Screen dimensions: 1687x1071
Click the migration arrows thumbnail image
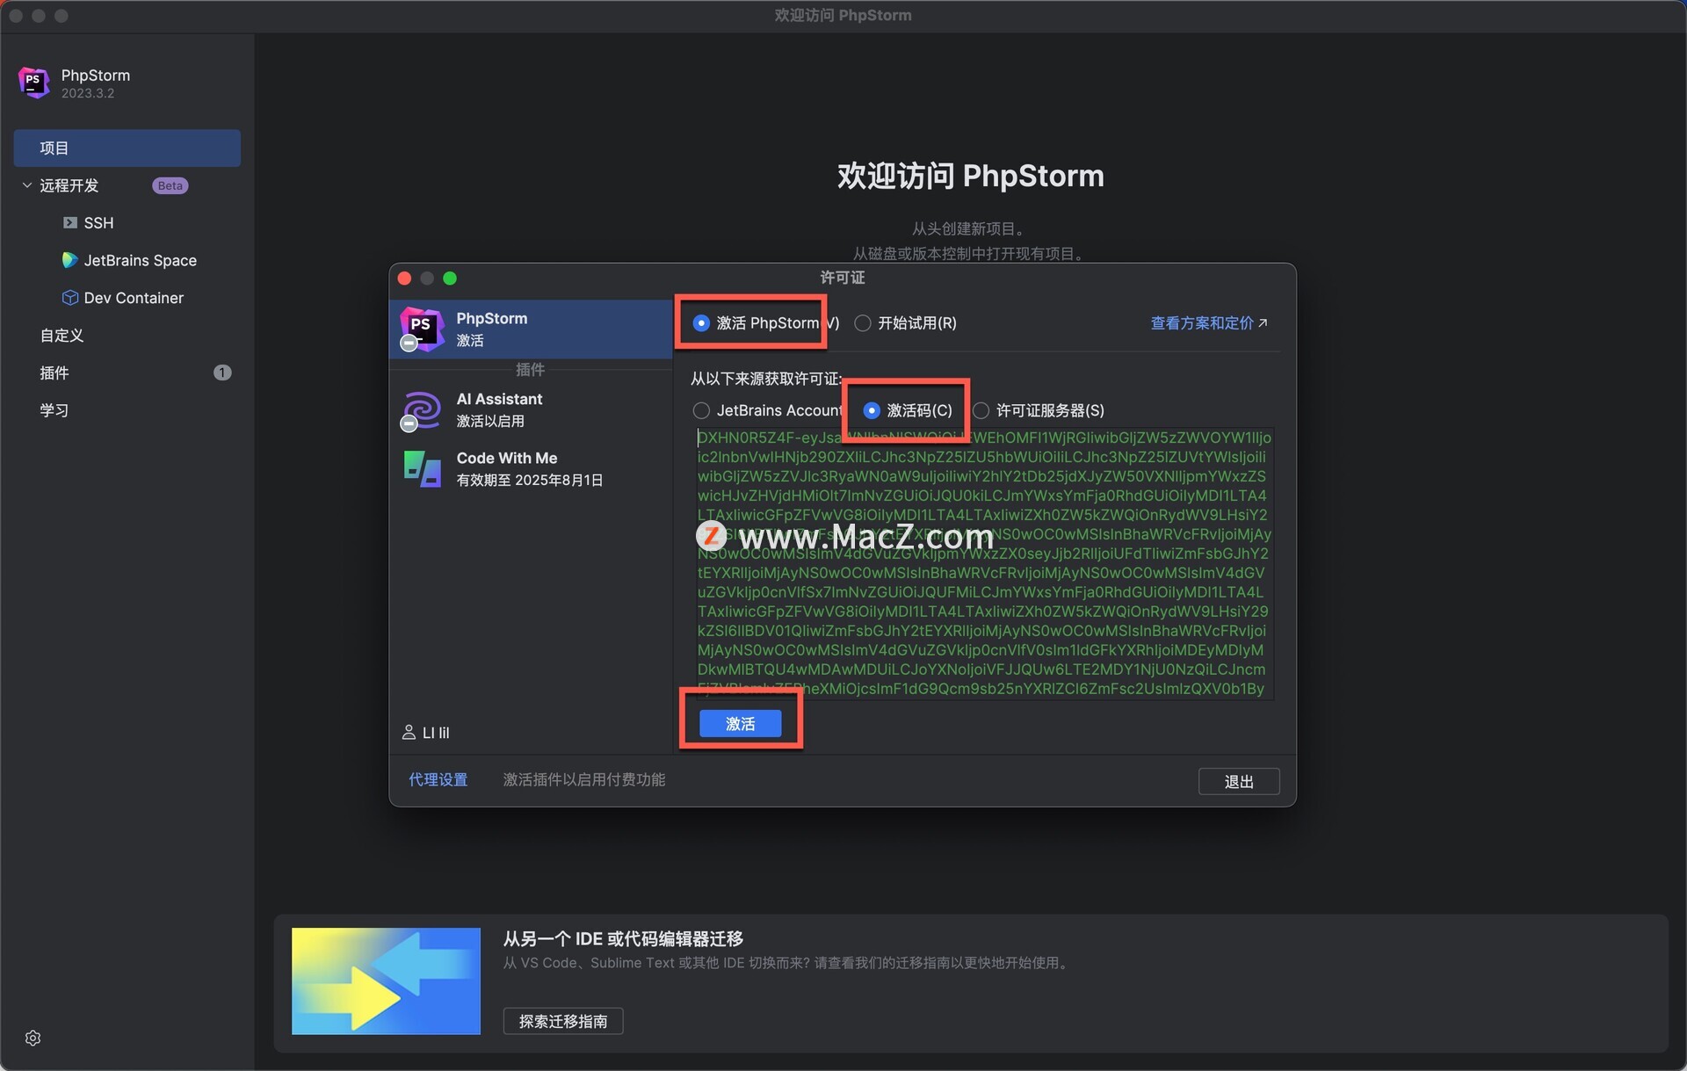(386, 981)
